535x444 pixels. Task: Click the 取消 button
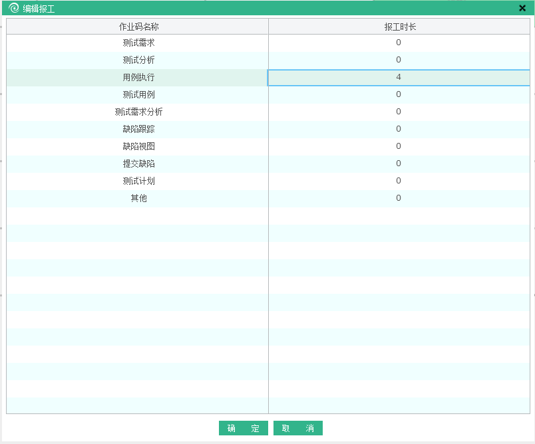(x=297, y=428)
